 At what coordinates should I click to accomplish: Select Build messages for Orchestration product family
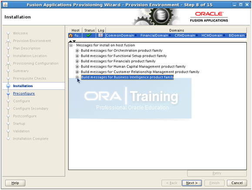click(121, 51)
